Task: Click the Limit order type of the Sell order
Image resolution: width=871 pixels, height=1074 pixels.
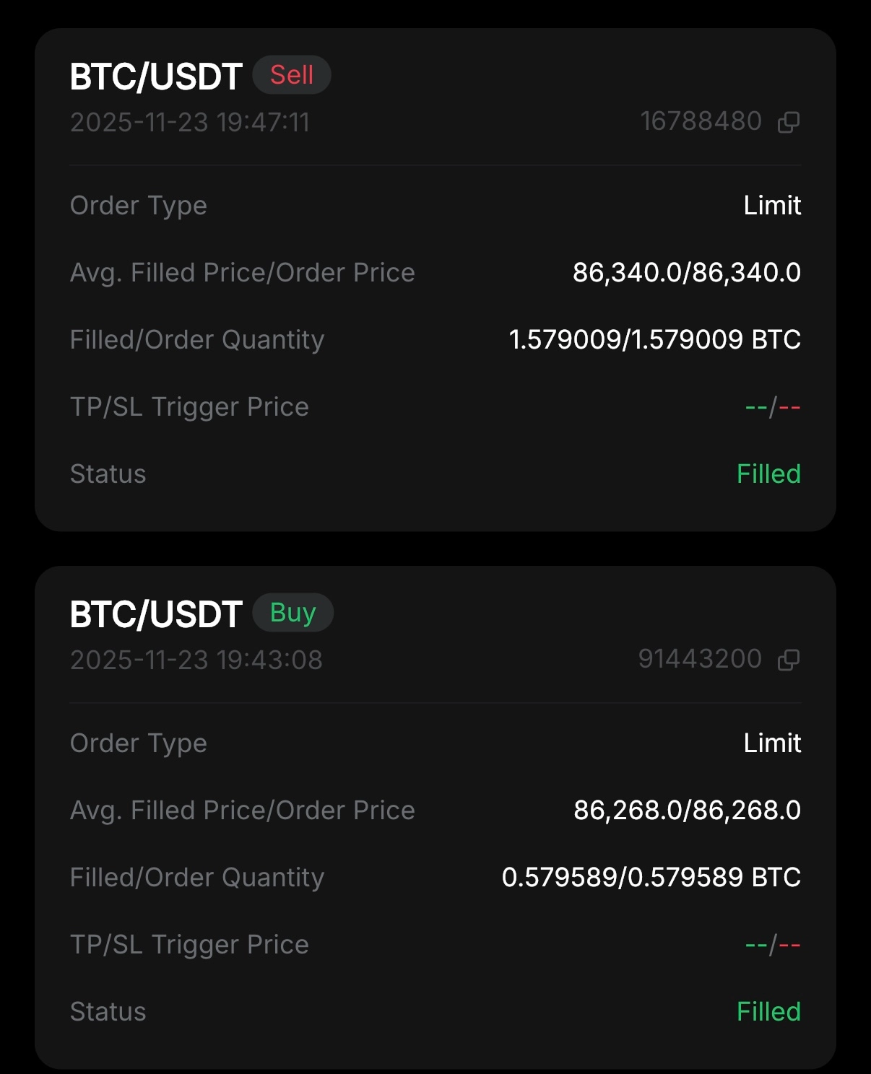Action: pos(772,206)
